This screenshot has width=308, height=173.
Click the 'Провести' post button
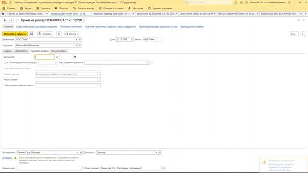[45, 34]
